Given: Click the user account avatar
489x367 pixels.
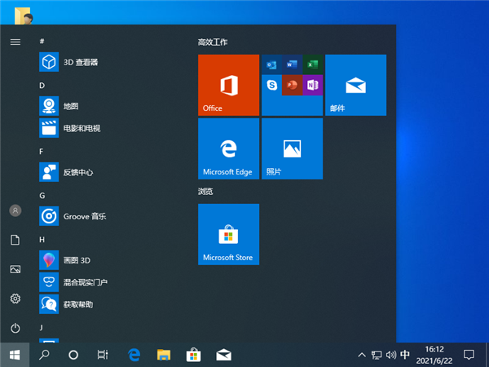Looking at the screenshot, I should [15, 210].
